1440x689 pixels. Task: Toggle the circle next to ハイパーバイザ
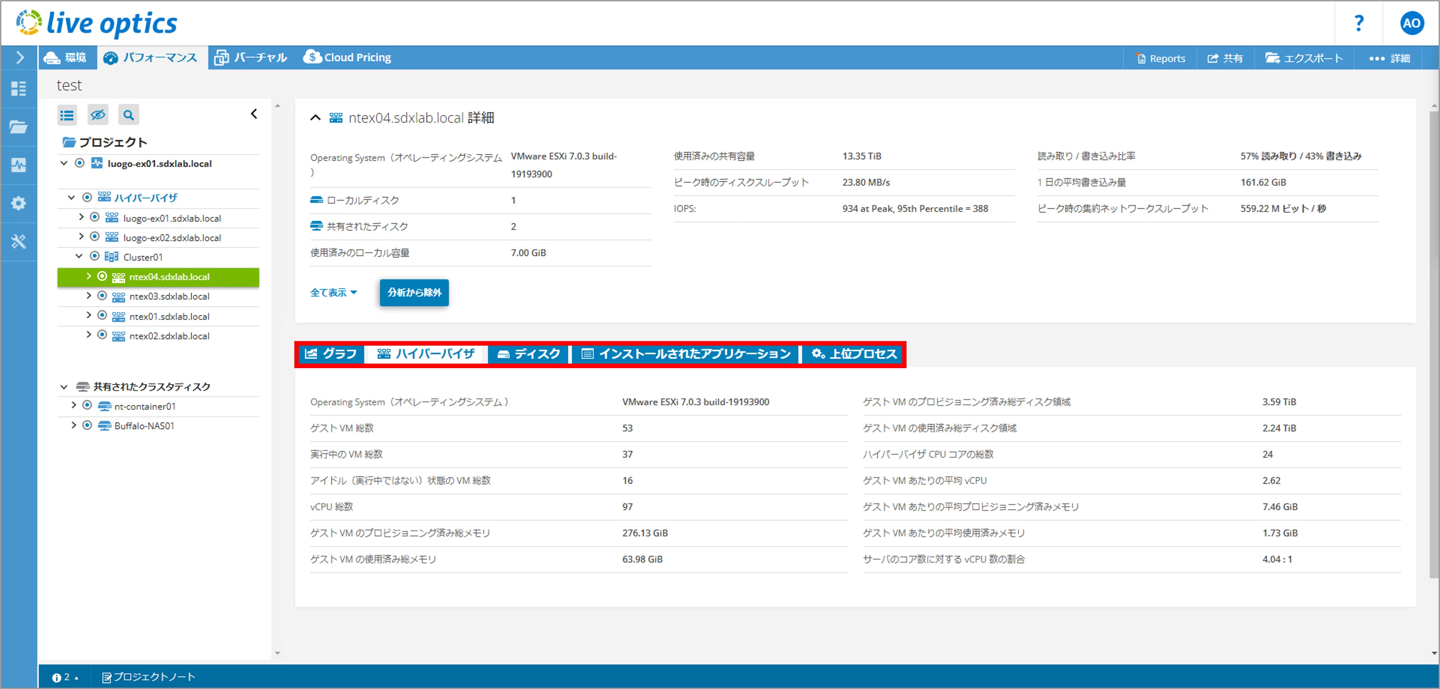[x=87, y=197]
